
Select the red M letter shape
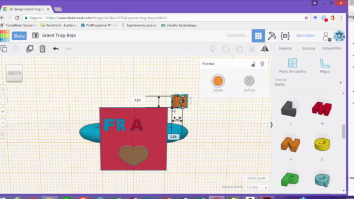(x=322, y=109)
